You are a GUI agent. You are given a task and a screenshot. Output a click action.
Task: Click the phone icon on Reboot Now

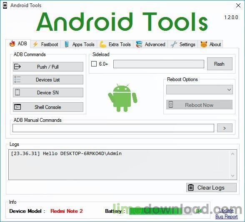tap(171, 104)
